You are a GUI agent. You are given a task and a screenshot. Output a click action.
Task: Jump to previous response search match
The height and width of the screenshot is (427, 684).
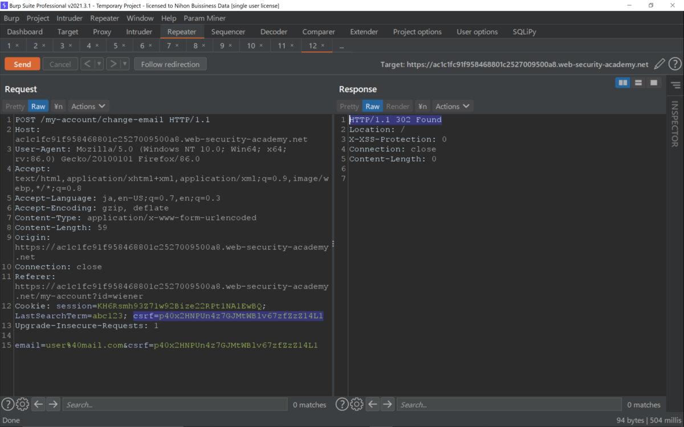[x=372, y=404]
